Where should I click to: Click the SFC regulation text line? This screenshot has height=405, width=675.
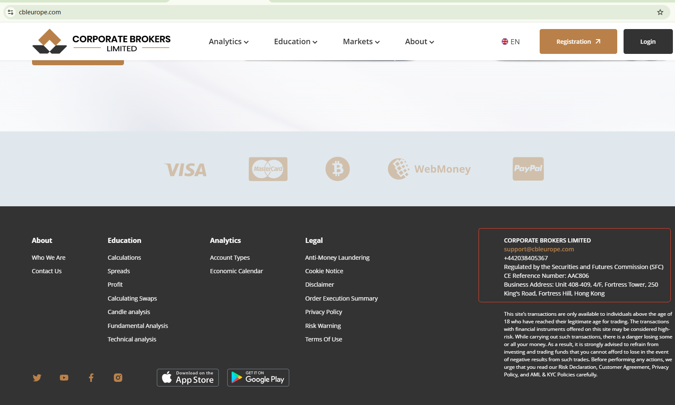[584, 267]
